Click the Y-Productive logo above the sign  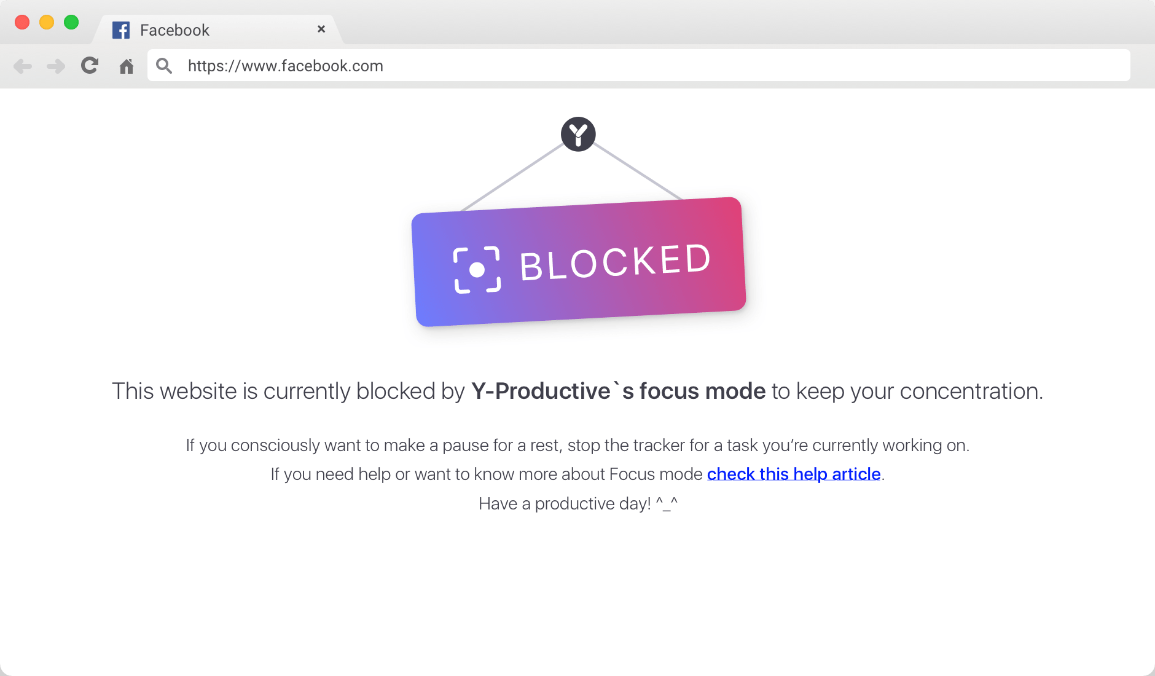point(578,134)
